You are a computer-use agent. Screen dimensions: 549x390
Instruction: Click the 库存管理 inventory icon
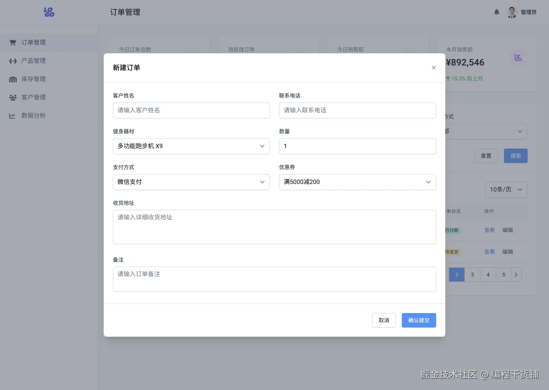pyautogui.click(x=13, y=79)
